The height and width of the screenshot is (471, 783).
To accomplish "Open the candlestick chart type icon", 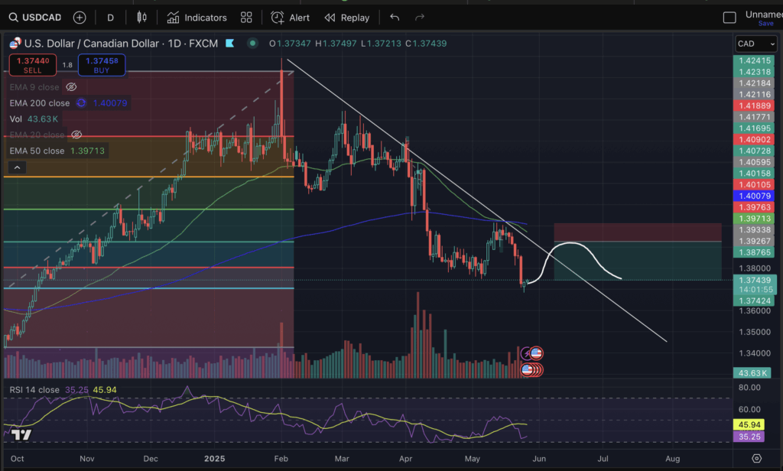I will 141,17.
